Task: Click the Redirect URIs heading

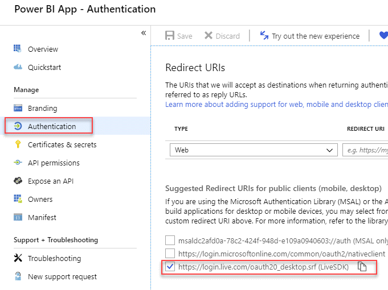Action: pyautogui.click(x=195, y=68)
